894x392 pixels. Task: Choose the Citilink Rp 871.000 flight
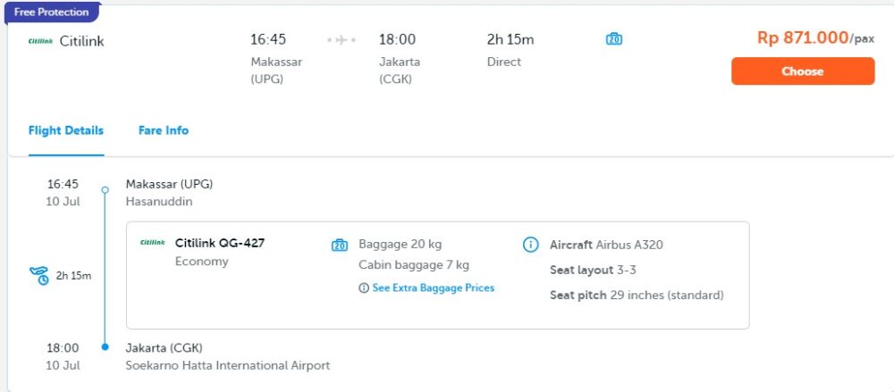(803, 71)
